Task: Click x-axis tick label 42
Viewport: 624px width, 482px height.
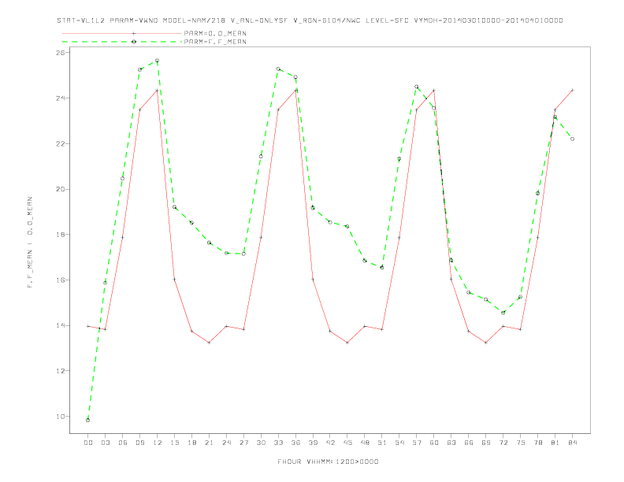Action: tap(330, 443)
